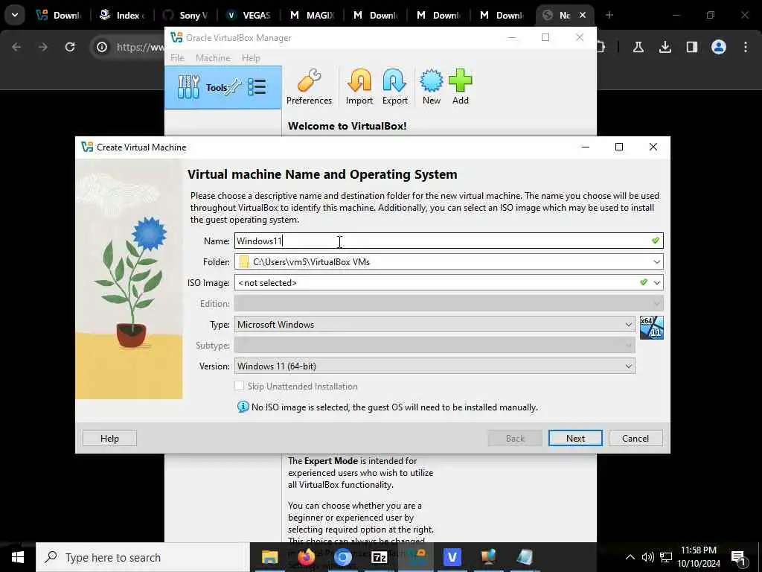Open the browser profile avatar icon
The height and width of the screenshot is (572, 762).
(718, 47)
